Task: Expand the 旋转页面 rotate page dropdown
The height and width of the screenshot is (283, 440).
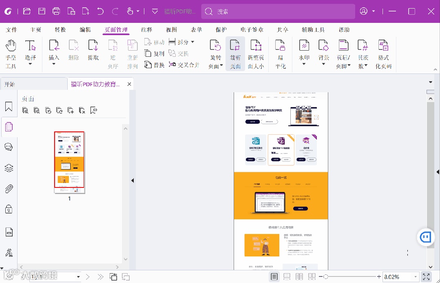Action: click(x=221, y=65)
